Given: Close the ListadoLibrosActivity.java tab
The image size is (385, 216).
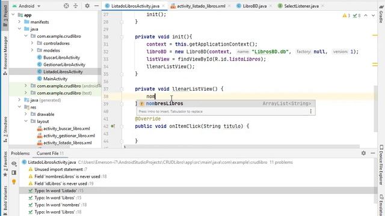Looking at the screenshot, I should (x=163, y=6).
